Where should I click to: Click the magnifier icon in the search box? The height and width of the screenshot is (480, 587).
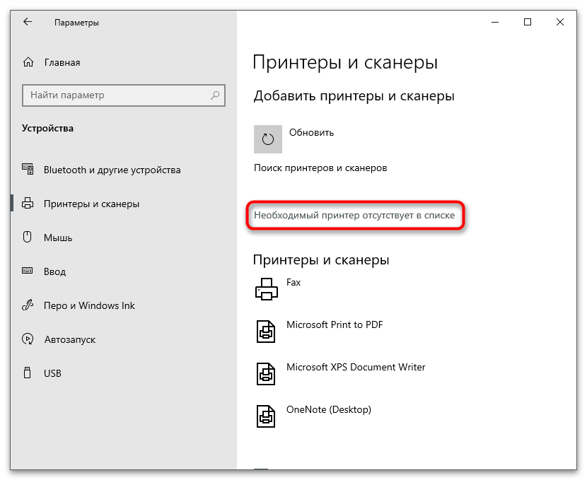point(214,95)
